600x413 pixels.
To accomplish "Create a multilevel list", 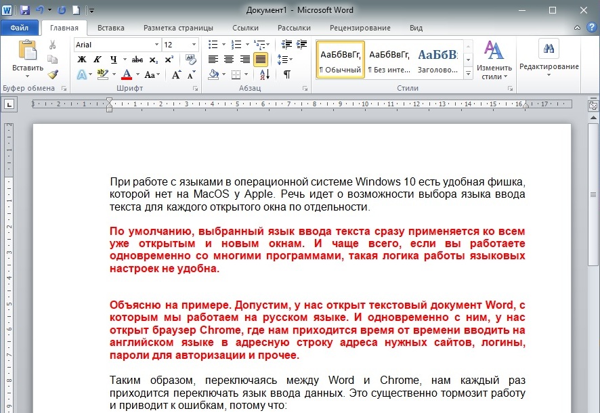I will pos(260,45).
